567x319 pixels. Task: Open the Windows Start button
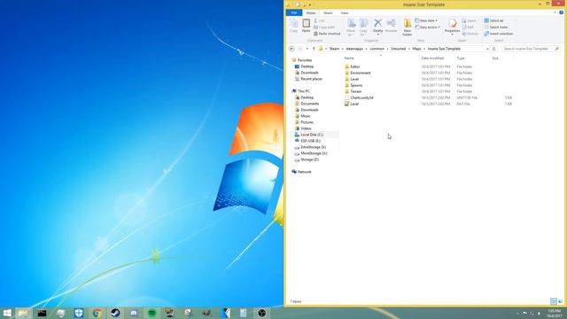pos(7,313)
